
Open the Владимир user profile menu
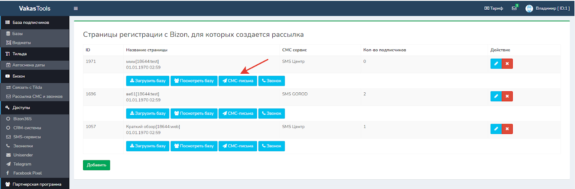tap(548, 8)
